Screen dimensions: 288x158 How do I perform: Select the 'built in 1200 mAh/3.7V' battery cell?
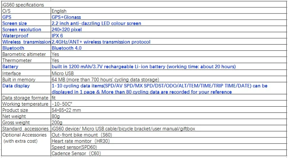click(x=169, y=67)
